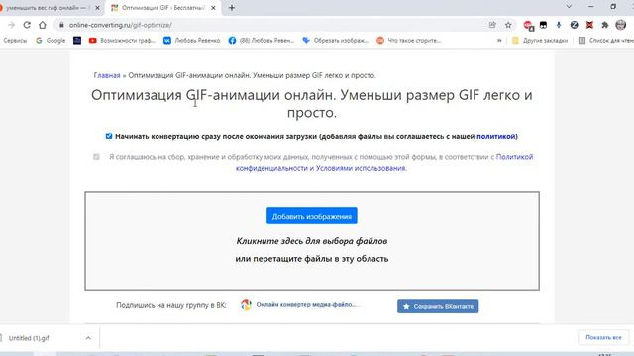
Task: Click the forward navigation arrow
Action: pyautogui.click(x=11, y=25)
